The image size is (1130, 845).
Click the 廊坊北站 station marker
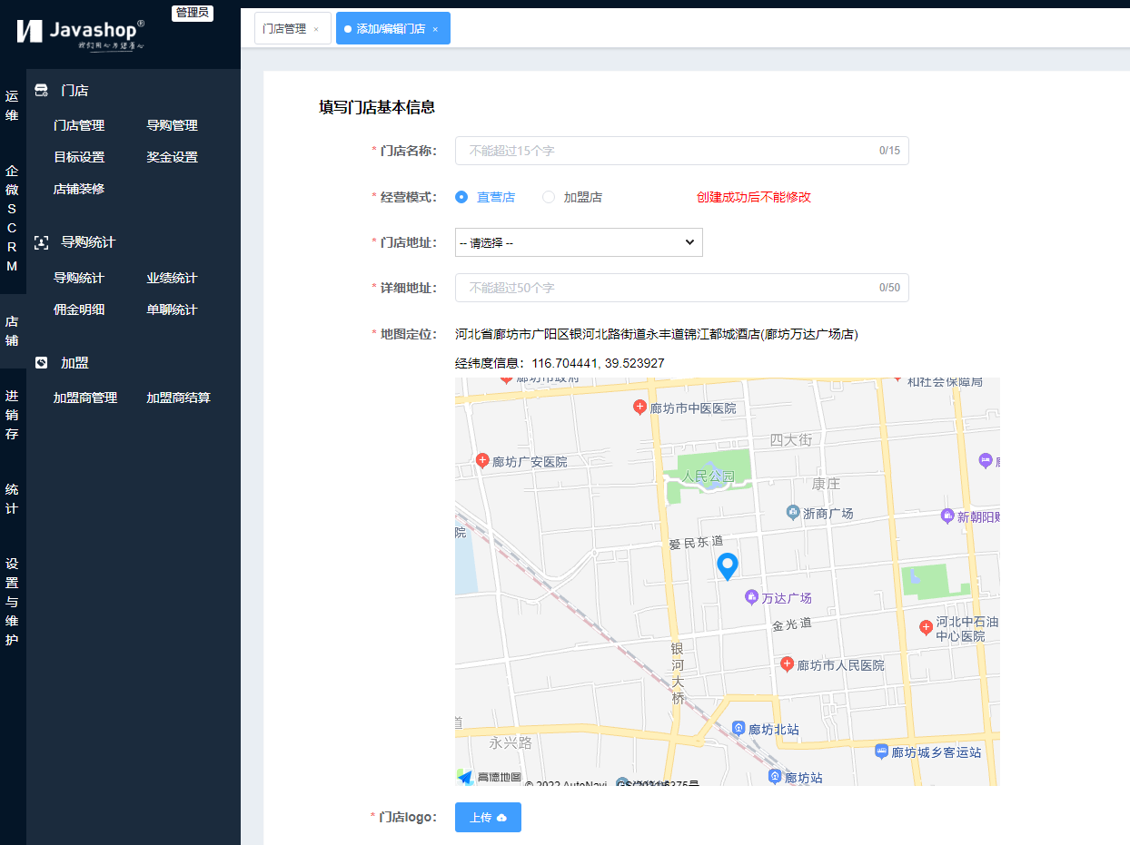739,729
